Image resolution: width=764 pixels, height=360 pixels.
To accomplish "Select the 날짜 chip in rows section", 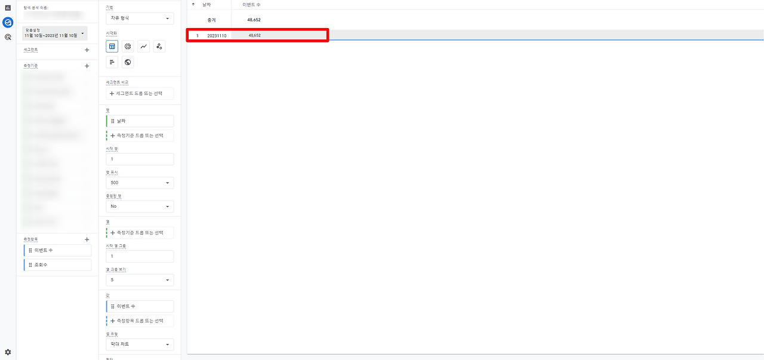I will [x=140, y=121].
